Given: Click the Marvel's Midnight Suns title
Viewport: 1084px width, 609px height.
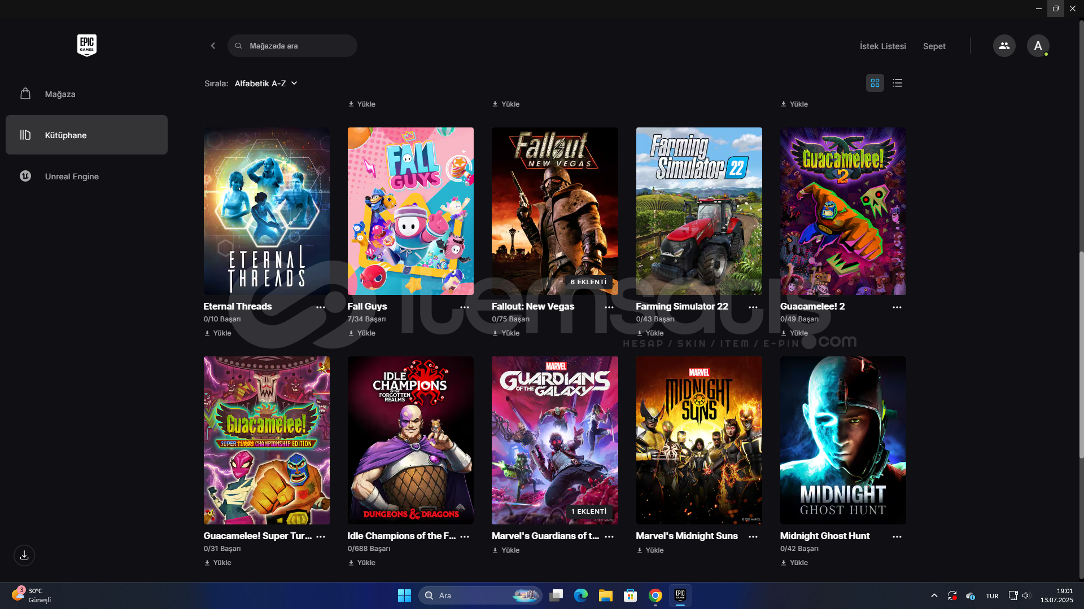Looking at the screenshot, I should pos(687,536).
